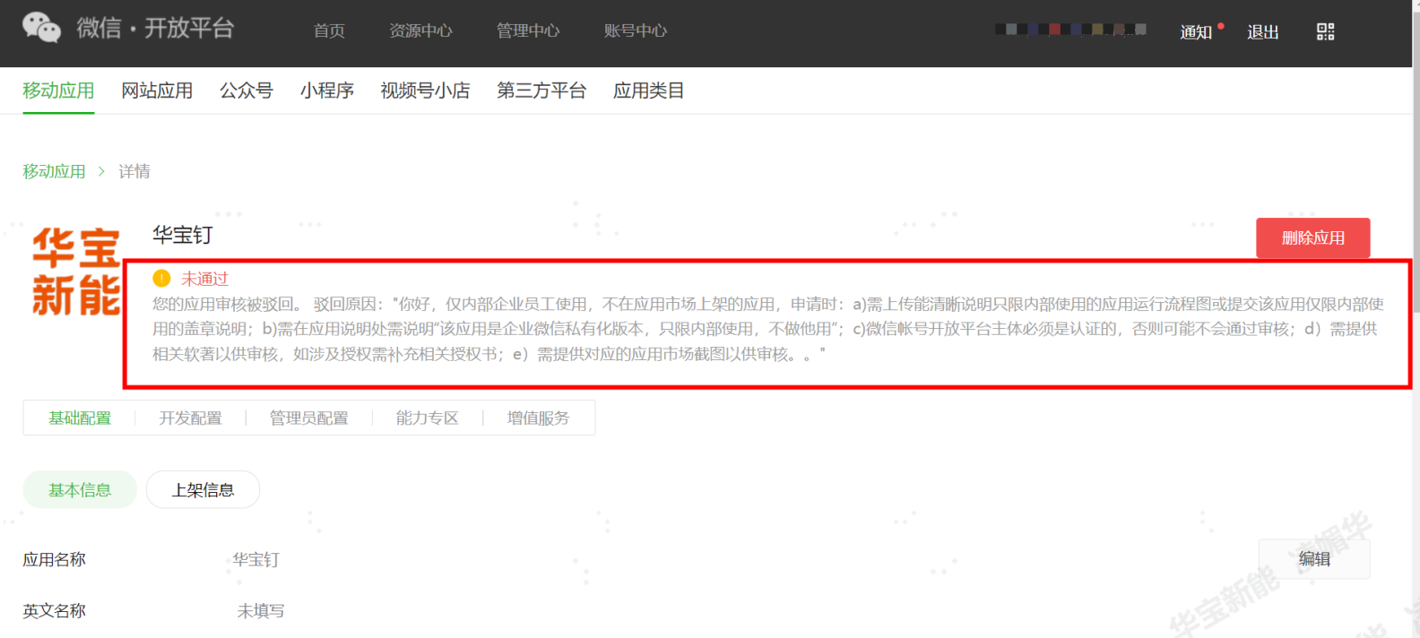Click the 应用名称 label

pos(54,560)
